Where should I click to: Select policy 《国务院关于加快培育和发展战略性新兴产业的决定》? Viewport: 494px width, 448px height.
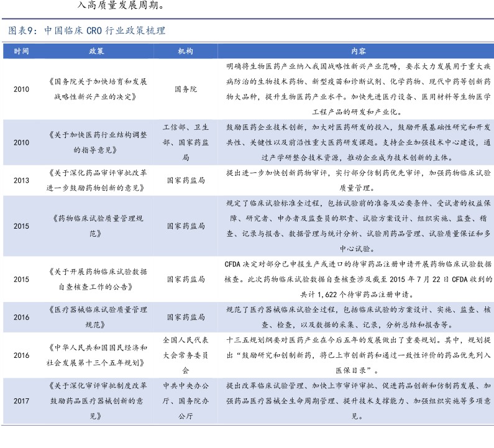pyautogui.click(x=96, y=89)
